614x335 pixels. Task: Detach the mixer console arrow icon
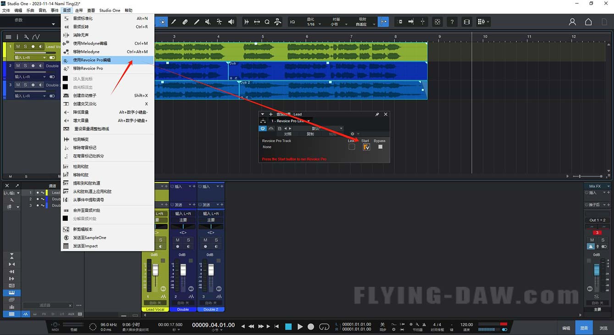coord(17,185)
